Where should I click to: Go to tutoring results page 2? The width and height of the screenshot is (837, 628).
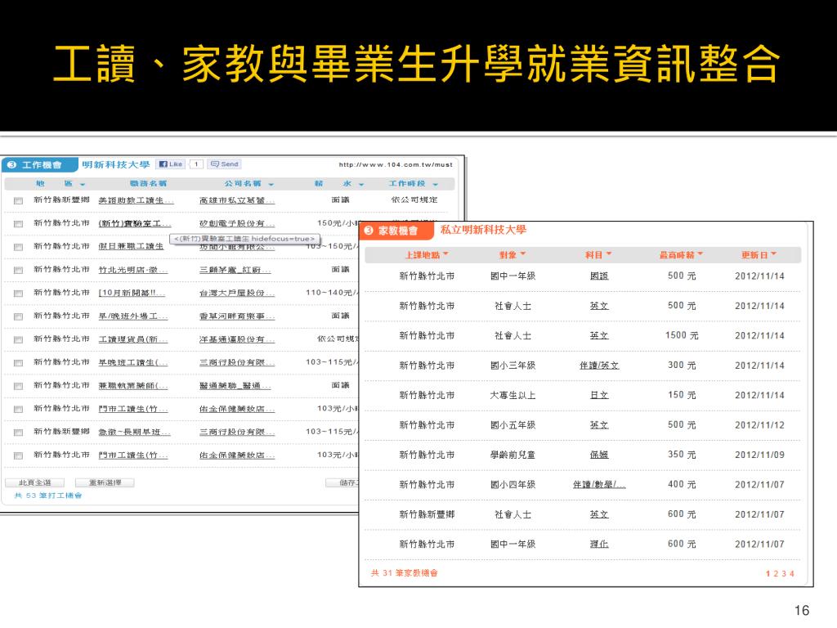pos(776,573)
